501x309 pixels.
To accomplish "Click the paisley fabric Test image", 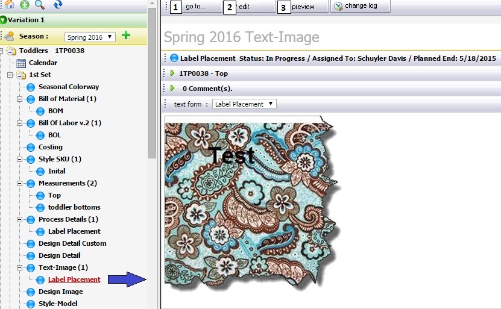I will click(x=253, y=204).
